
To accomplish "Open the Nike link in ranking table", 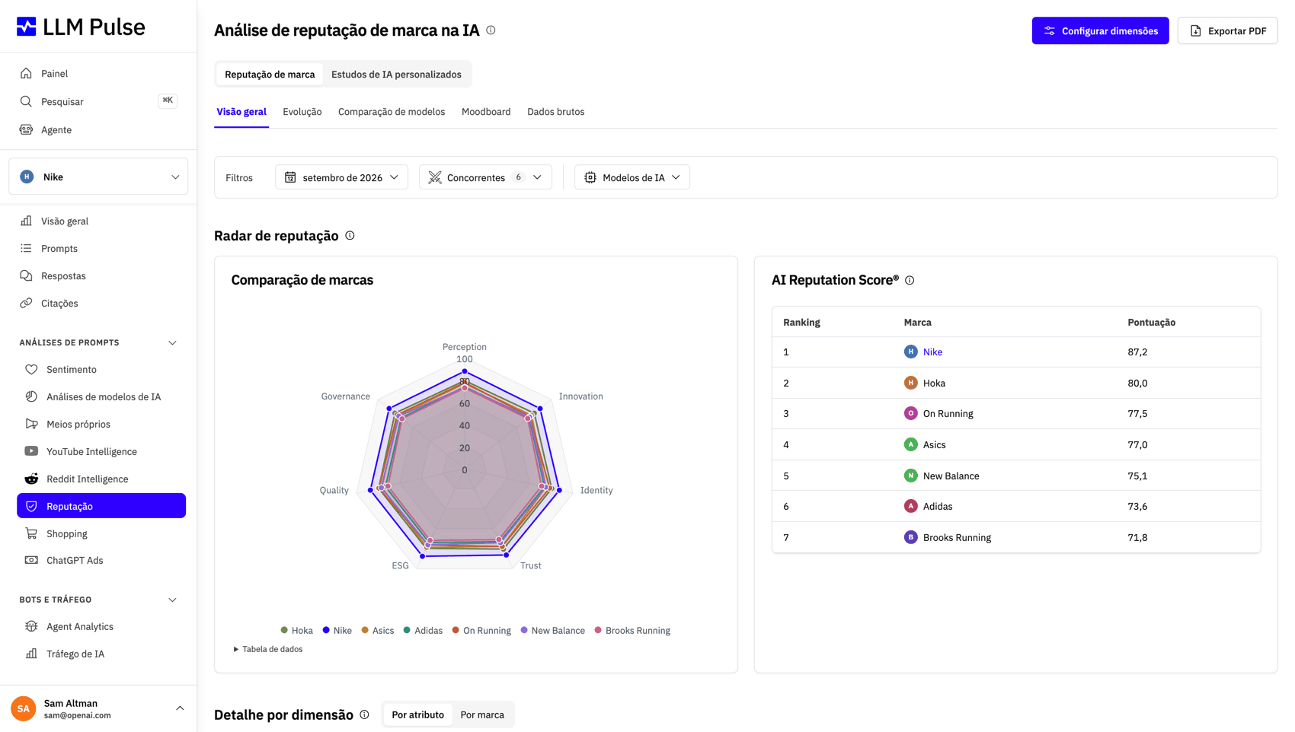I will (x=932, y=352).
